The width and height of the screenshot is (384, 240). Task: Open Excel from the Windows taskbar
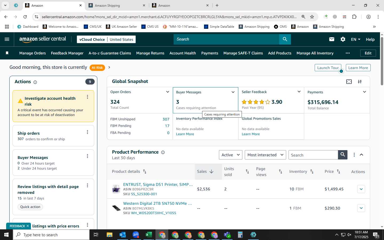(149, 235)
